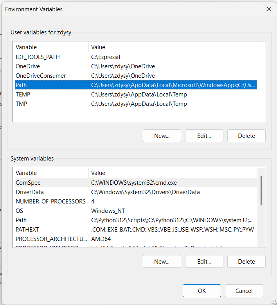Select the ComSpec system variable
Screen dimensions: 277x305
pos(28,183)
